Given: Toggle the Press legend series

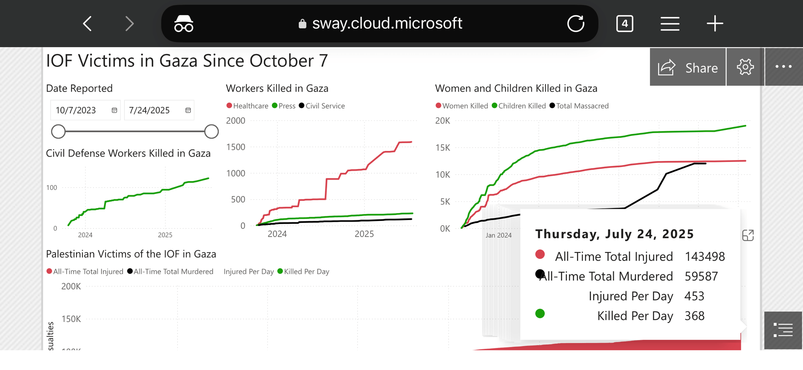Looking at the screenshot, I should pyautogui.click(x=284, y=106).
